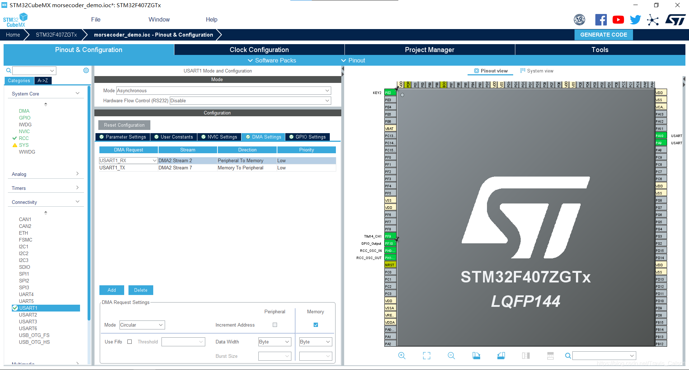Screen dimensions: 689x370
Task: Rotate chip clockwise icon
Action: [476, 356]
